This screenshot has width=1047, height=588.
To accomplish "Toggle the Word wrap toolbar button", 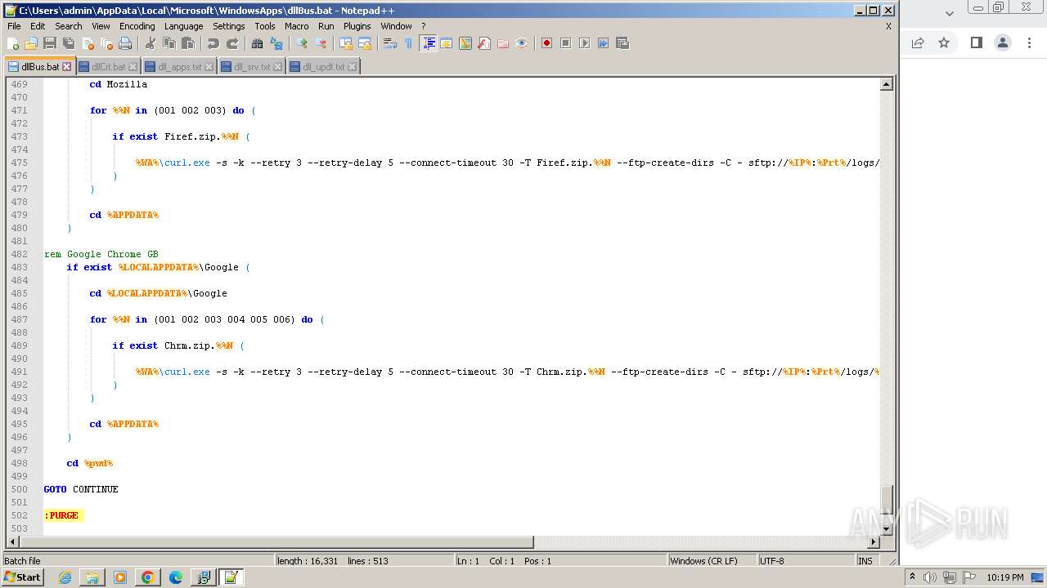I will [x=390, y=43].
